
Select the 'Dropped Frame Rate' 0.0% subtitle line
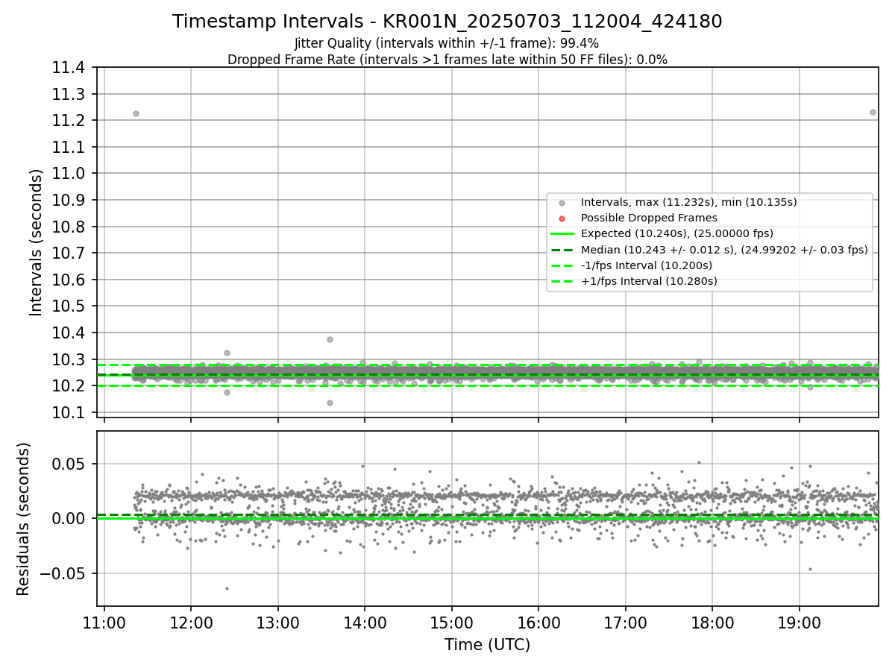pyautogui.click(x=447, y=60)
